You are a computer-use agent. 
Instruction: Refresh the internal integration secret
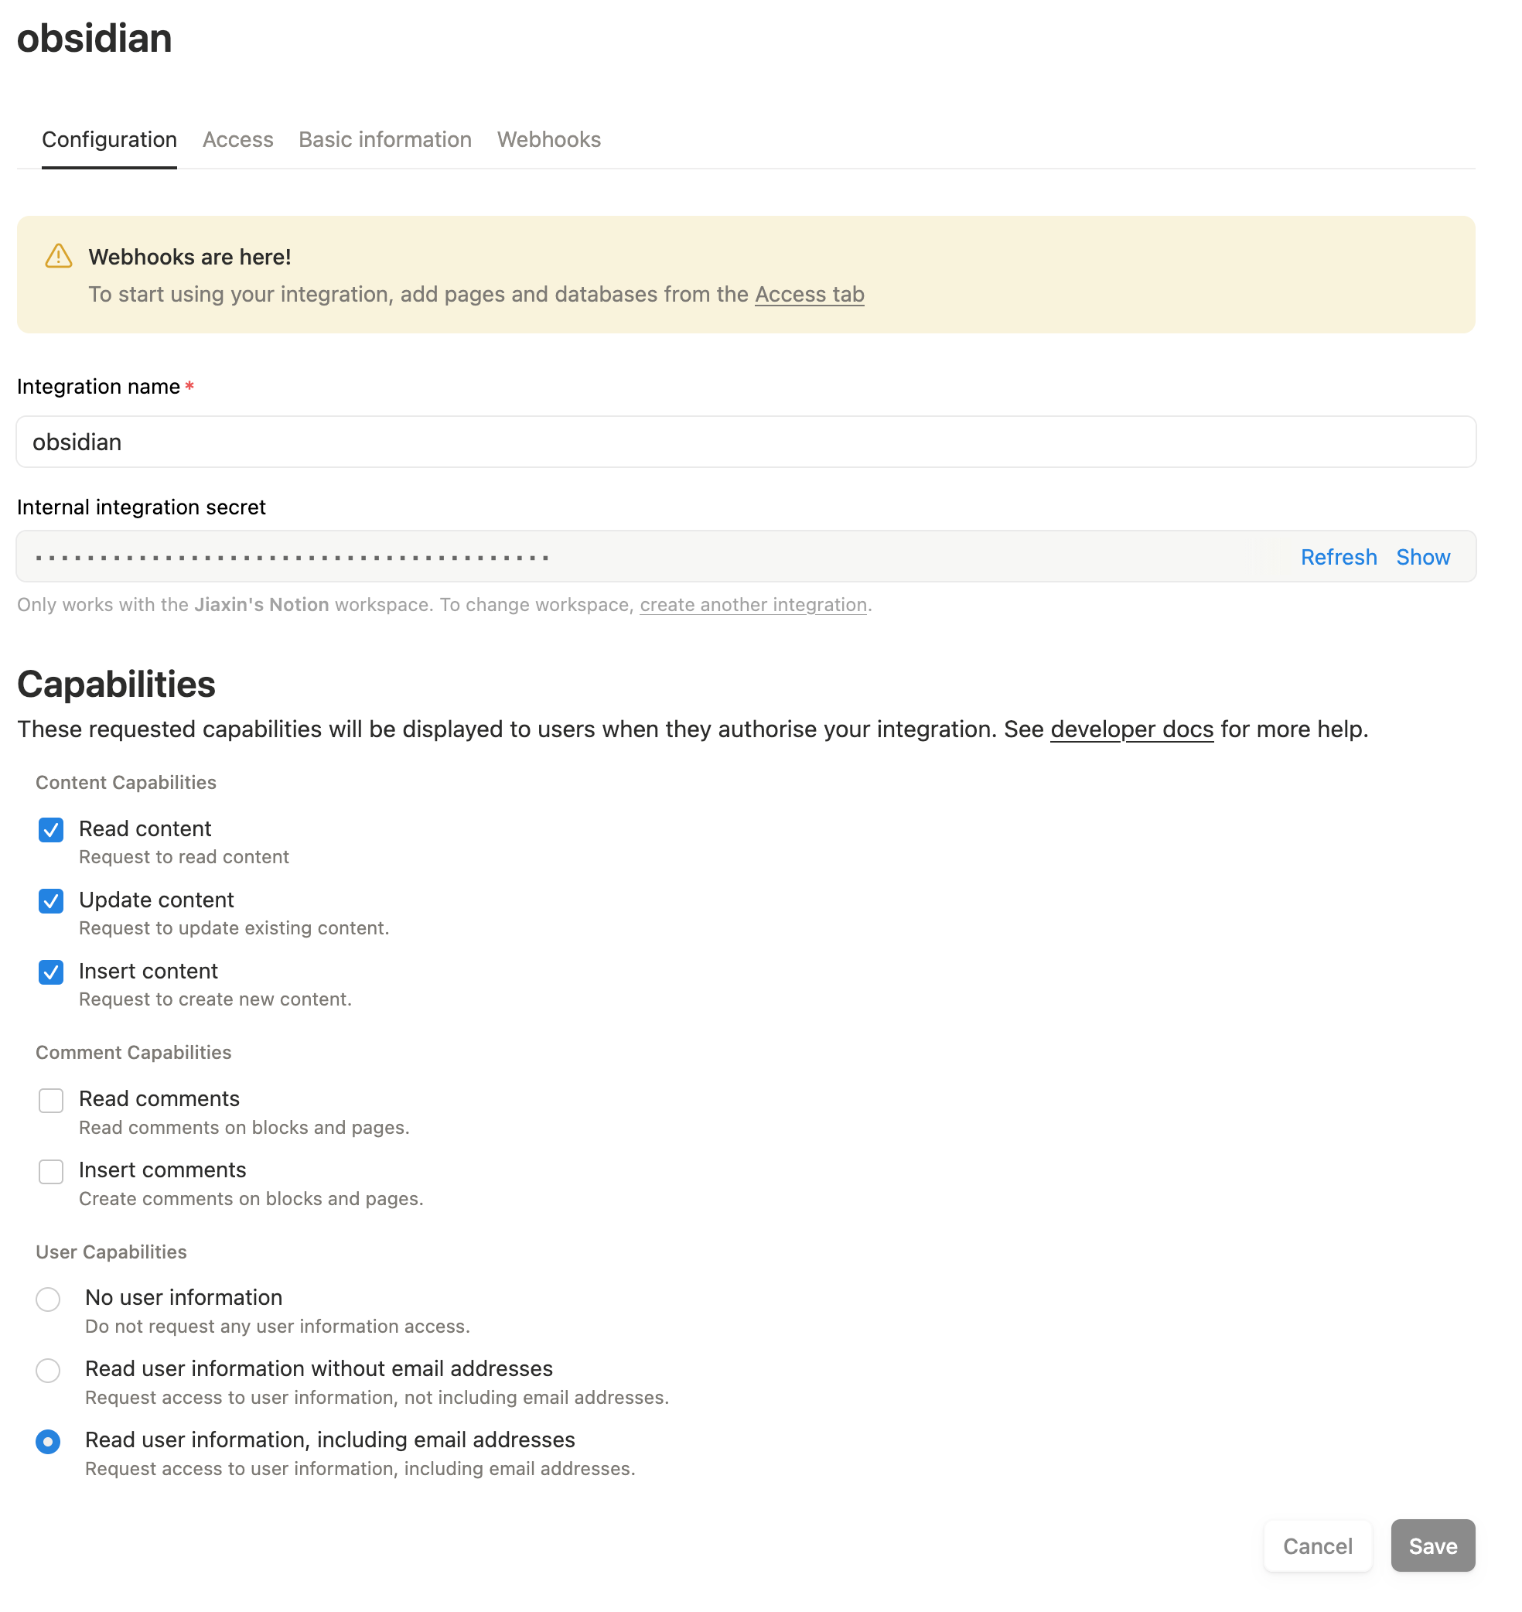pos(1338,558)
